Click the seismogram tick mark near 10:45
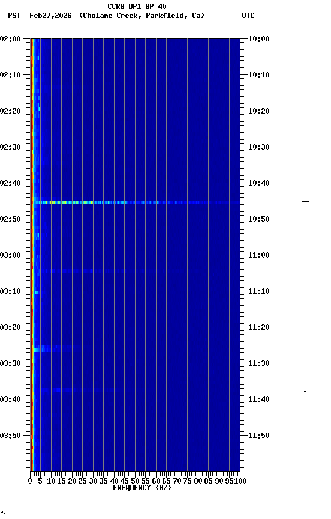 tap(305, 202)
